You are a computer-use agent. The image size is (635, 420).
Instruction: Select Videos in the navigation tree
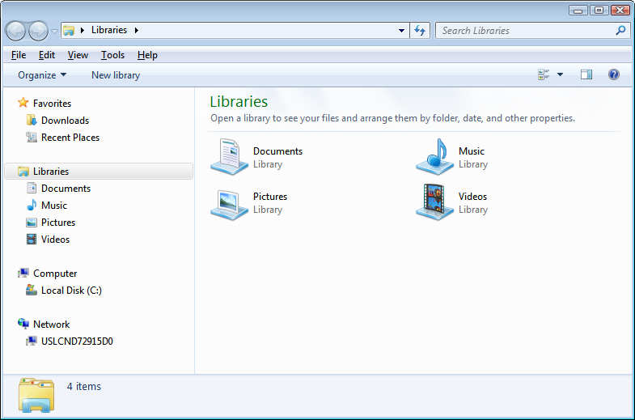[56, 240]
